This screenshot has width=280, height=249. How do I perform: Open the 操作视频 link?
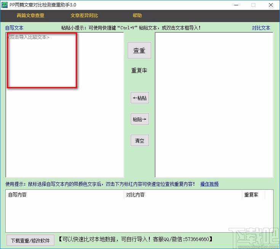tap(209, 184)
